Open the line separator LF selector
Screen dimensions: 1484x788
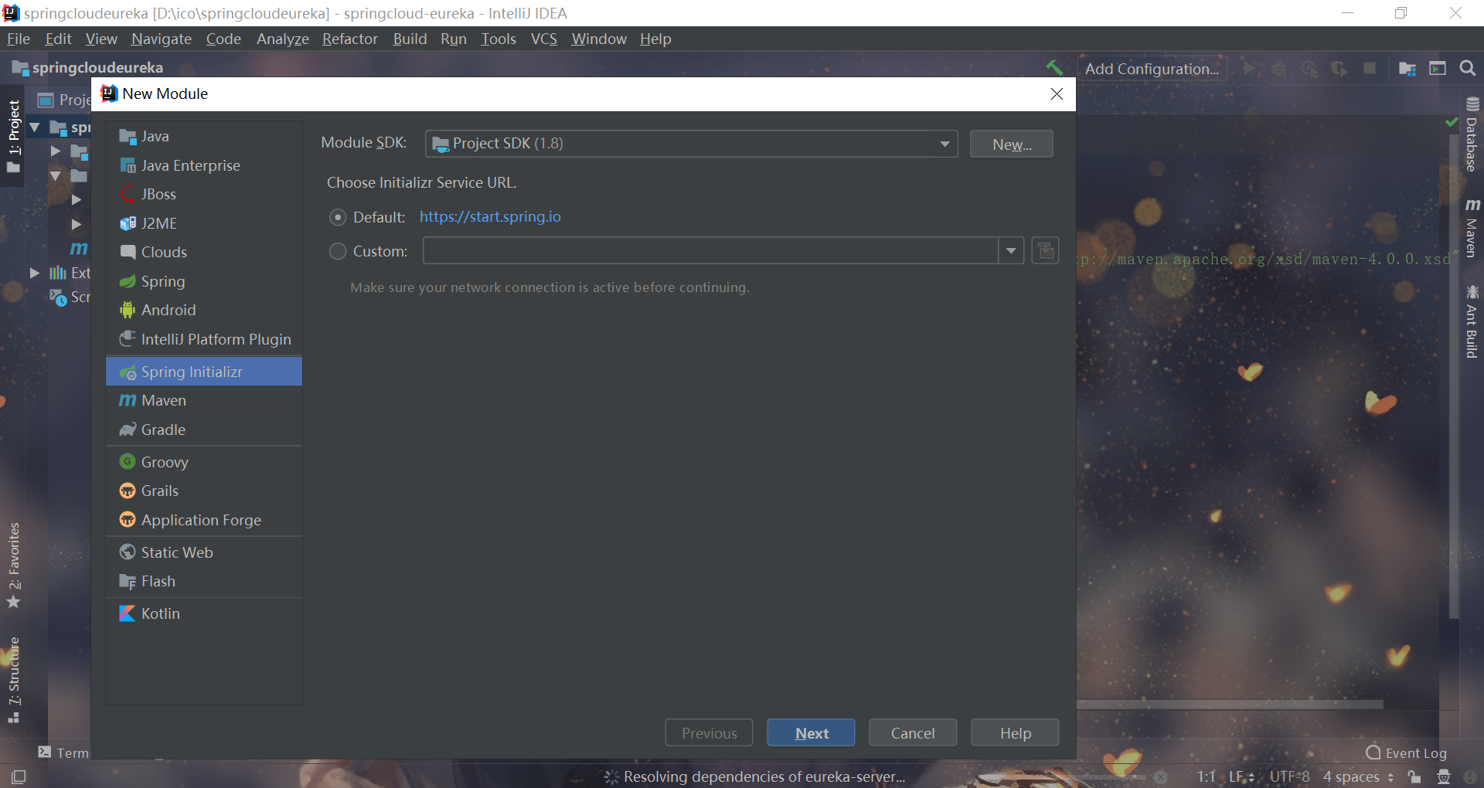[1241, 776]
